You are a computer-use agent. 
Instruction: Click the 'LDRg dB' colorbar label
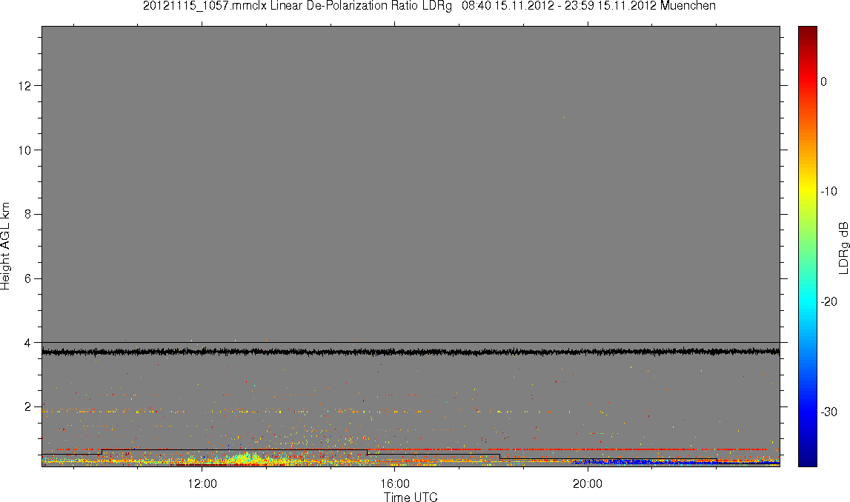pyautogui.click(x=843, y=247)
